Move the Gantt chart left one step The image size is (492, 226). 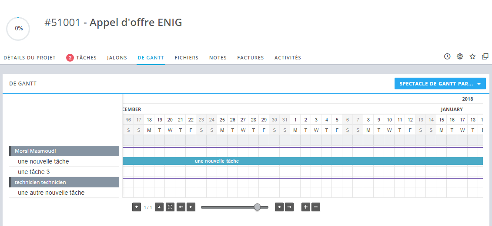point(191,207)
